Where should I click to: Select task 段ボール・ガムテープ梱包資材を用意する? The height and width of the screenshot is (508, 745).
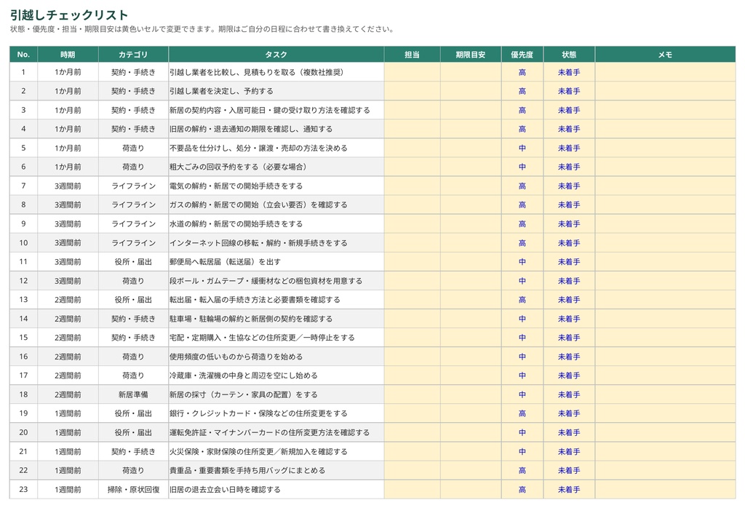pos(276,281)
